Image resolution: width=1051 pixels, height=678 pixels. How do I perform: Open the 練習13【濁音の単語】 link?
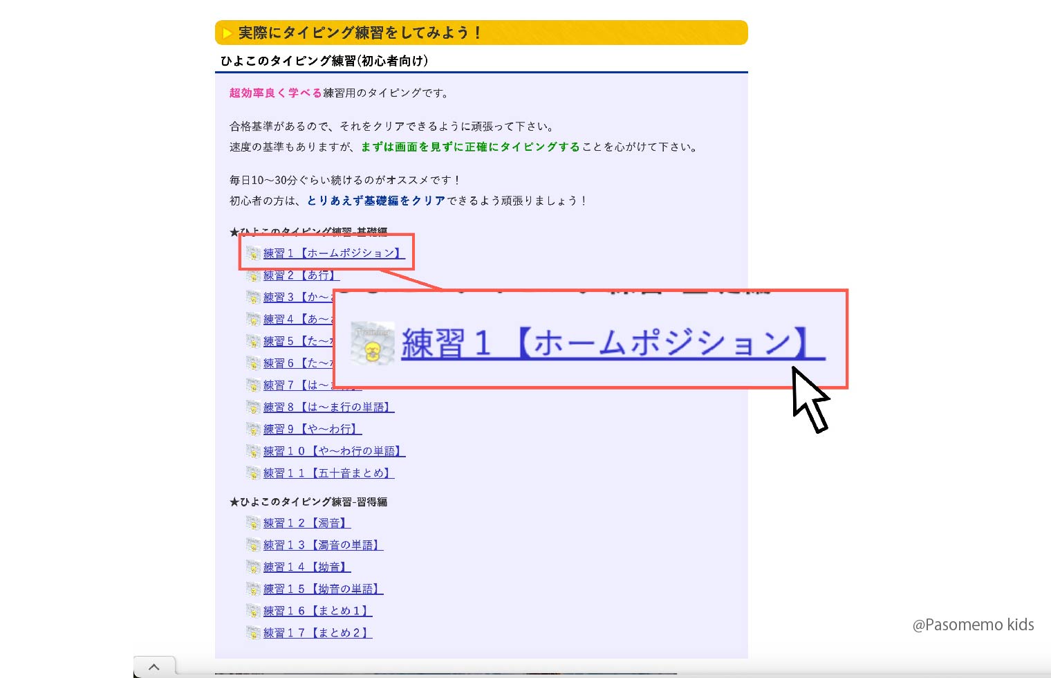(323, 545)
